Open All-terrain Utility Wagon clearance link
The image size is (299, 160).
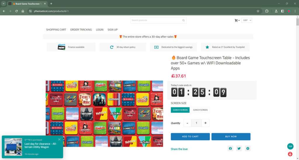pos(41,145)
